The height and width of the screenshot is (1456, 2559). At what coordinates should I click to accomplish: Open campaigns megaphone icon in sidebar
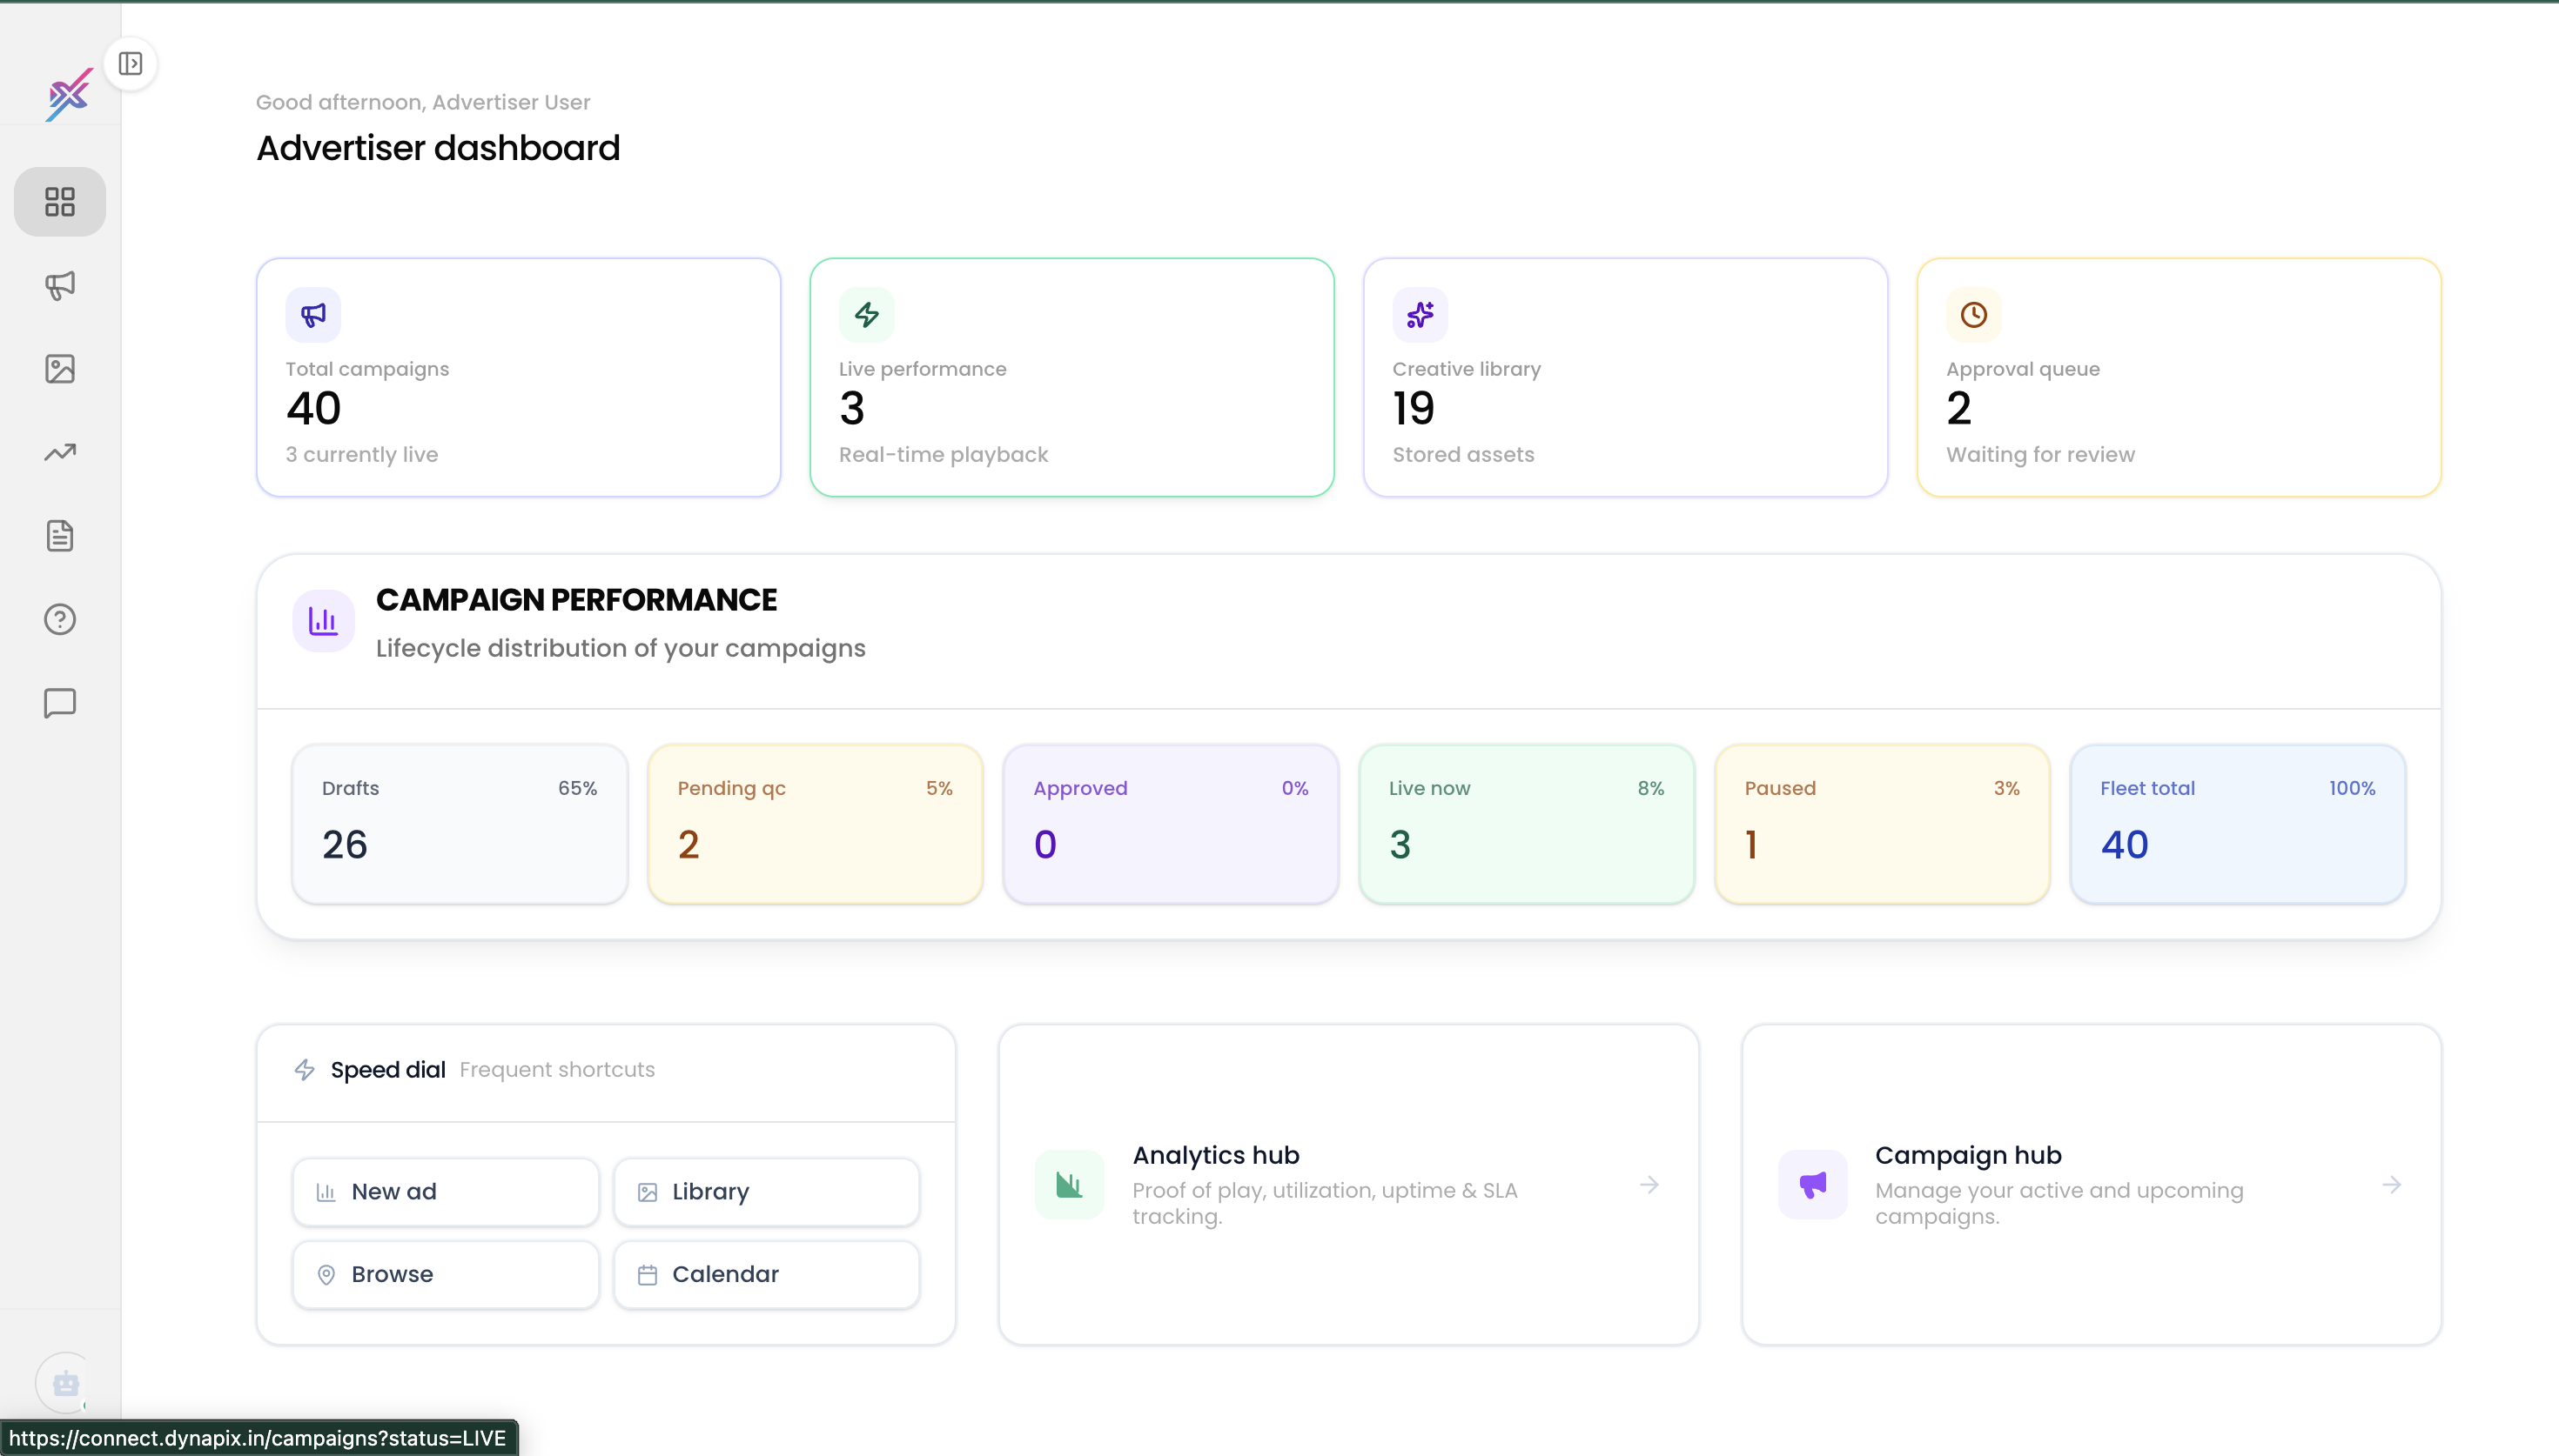click(x=60, y=285)
